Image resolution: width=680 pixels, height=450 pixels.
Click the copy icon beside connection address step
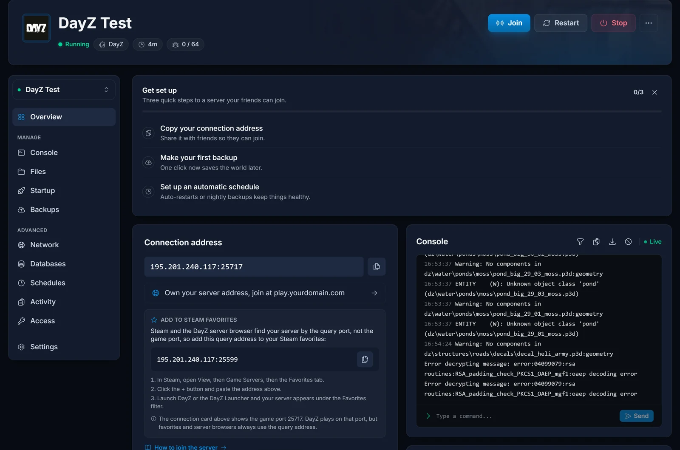click(148, 133)
